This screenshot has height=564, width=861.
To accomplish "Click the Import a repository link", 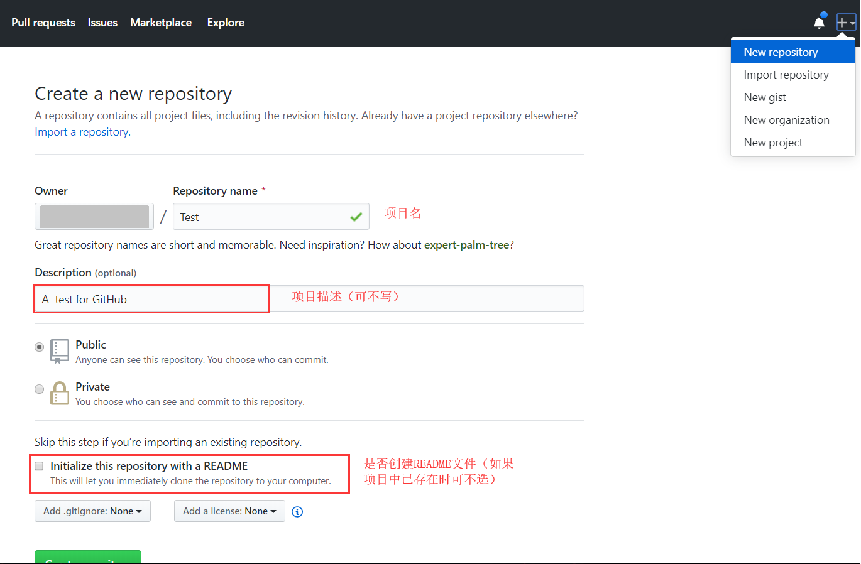I will click(x=82, y=132).
